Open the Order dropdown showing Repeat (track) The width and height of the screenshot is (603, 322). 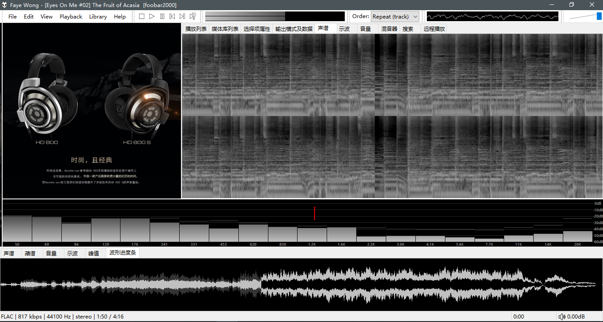(395, 17)
